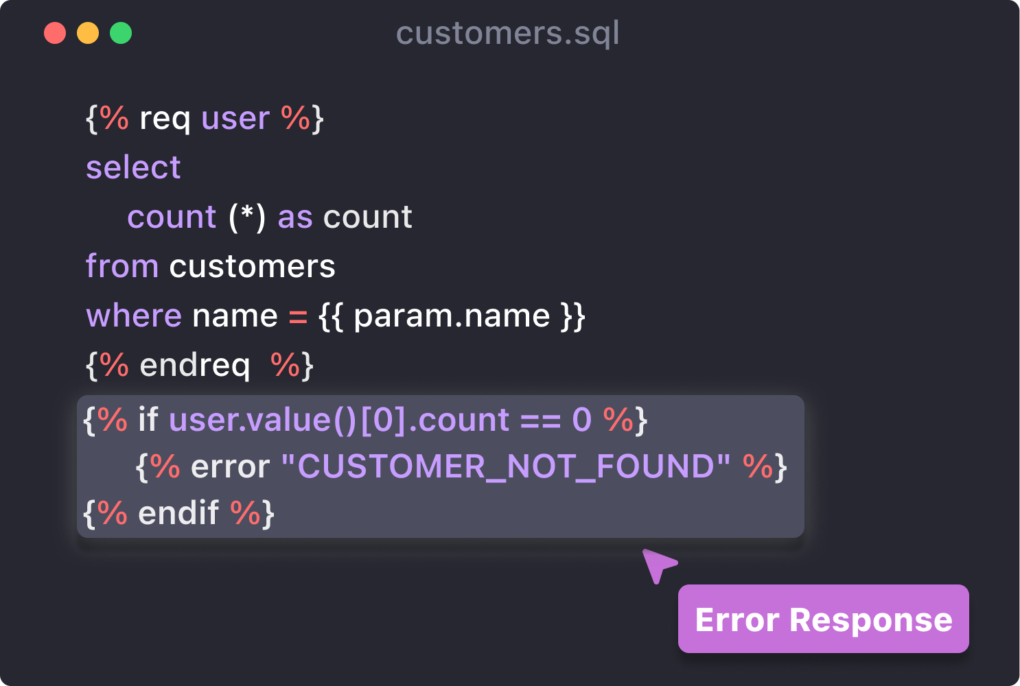Place cursor on the "select" keyword

[x=133, y=167]
